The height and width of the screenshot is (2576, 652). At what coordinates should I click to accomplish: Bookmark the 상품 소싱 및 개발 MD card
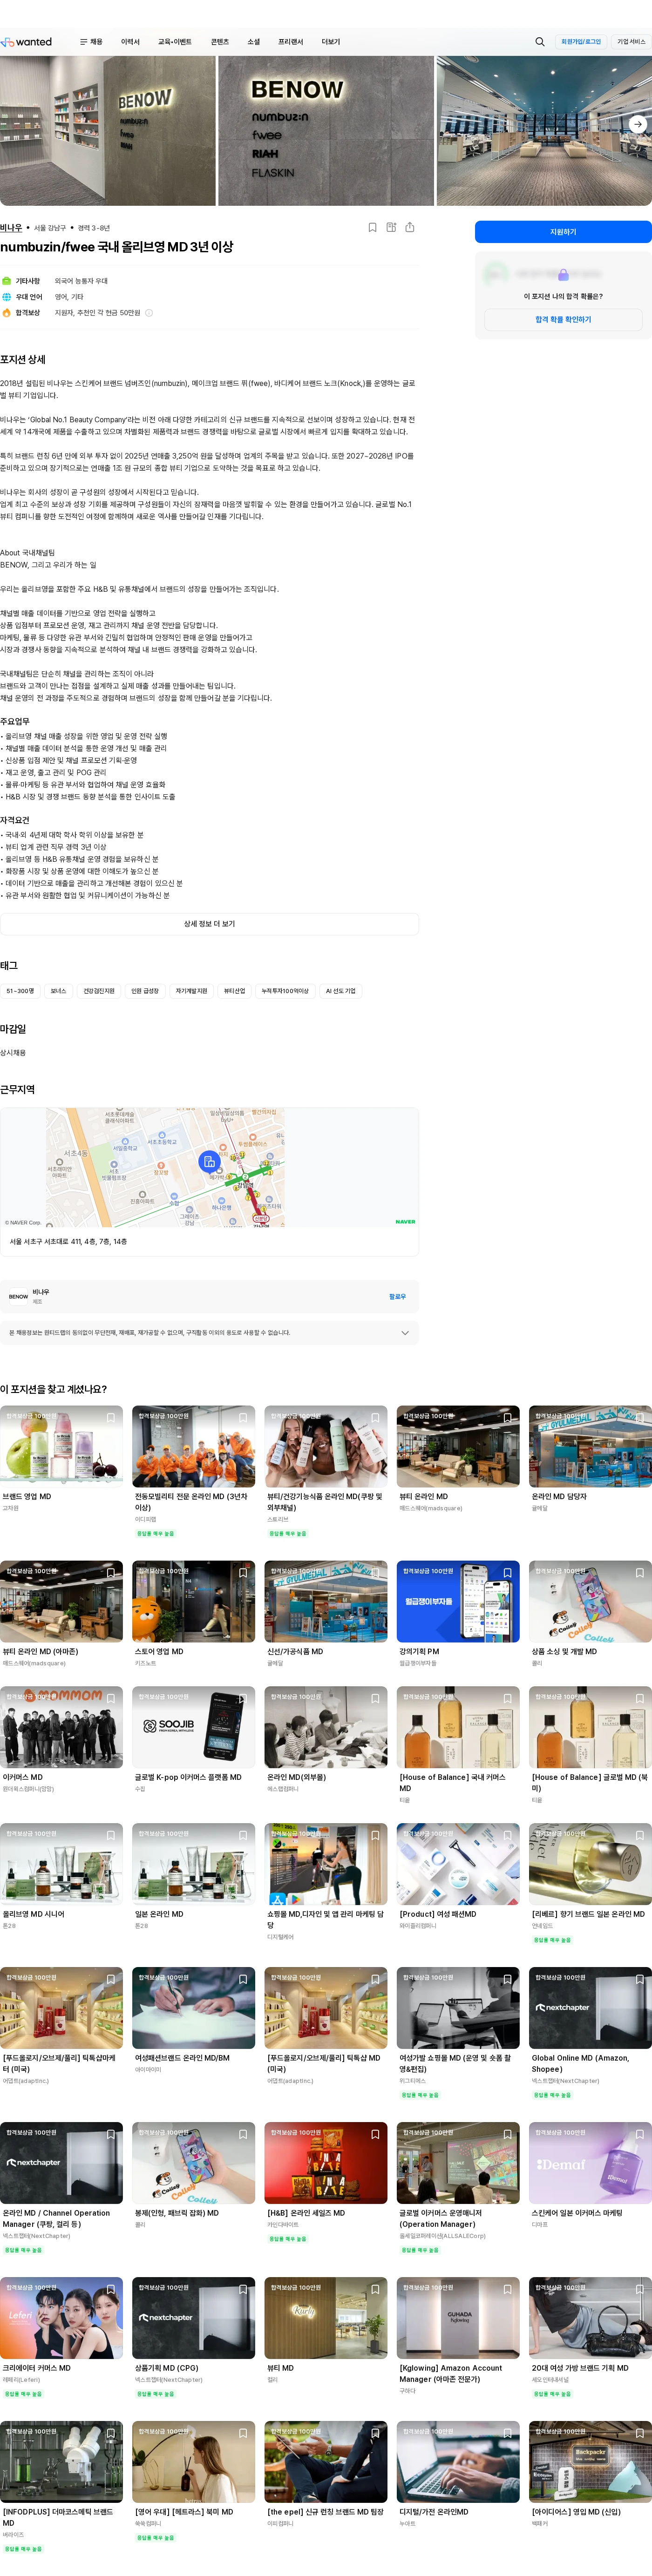point(640,1573)
